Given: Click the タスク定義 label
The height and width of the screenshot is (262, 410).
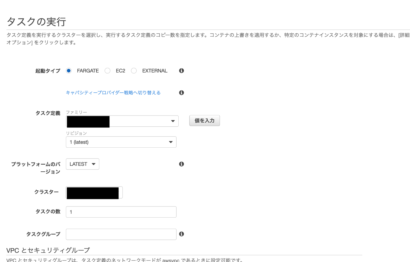Looking at the screenshot, I should point(48,113).
